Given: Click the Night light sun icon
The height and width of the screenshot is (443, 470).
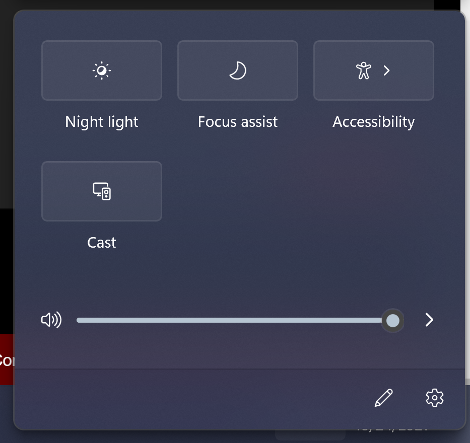Looking at the screenshot, I should pyautogui.click(x=102, y=70).
